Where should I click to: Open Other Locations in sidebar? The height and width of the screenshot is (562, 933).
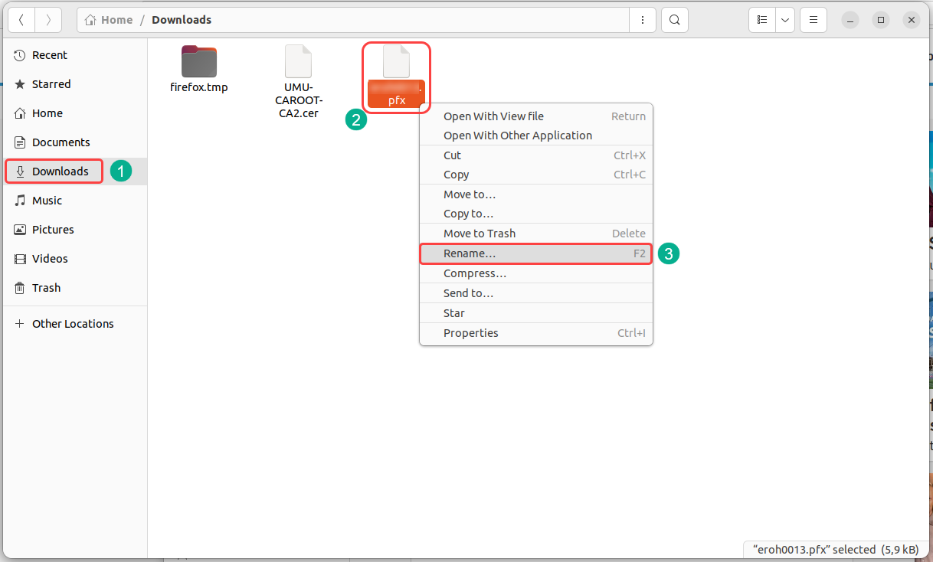coord(73,324)
